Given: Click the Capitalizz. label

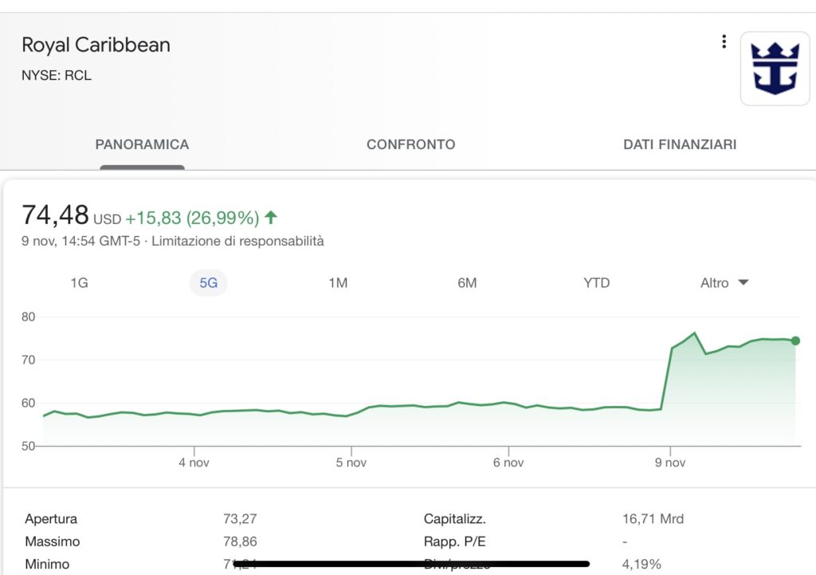Looking at the screenshot, I should (455, 518).
